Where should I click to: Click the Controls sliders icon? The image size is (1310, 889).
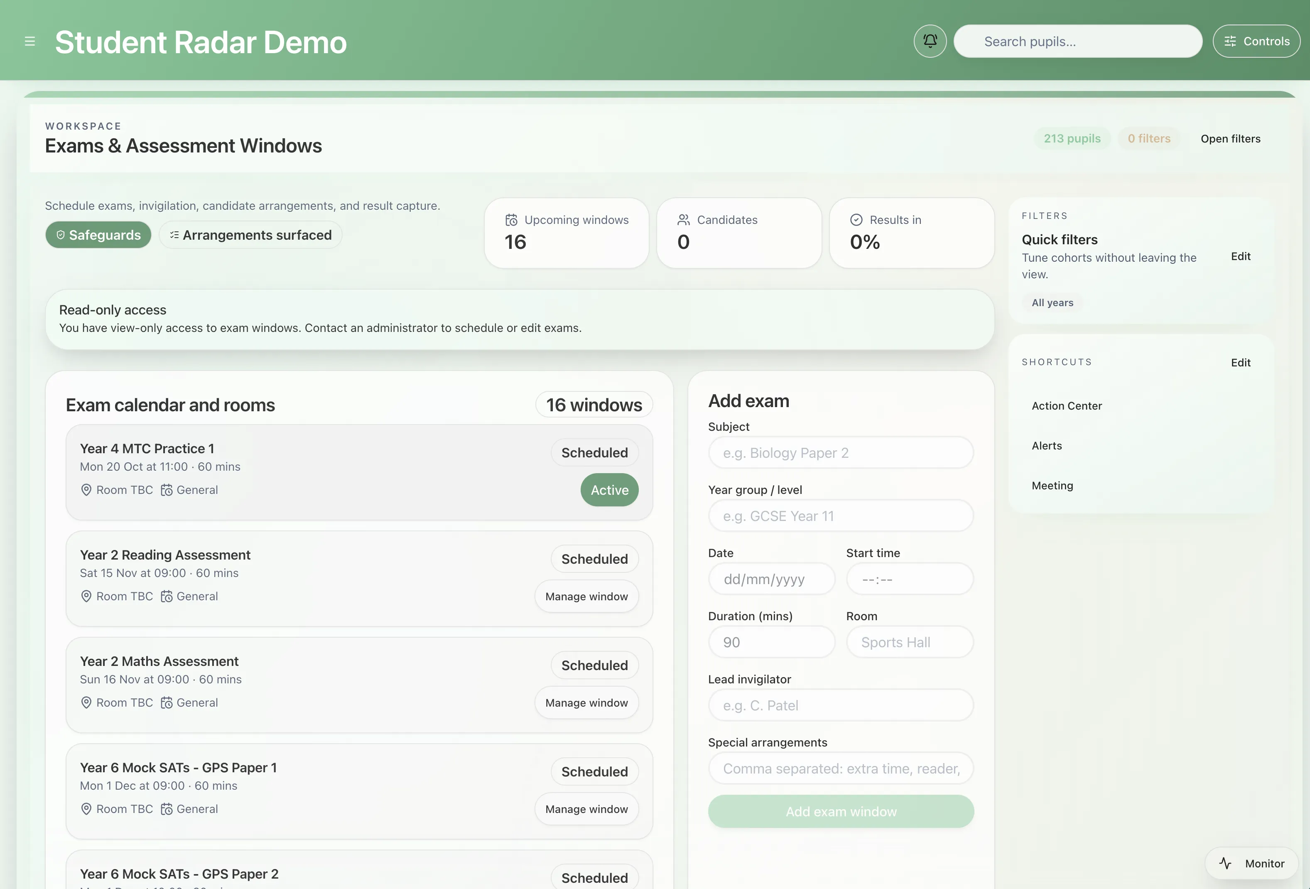1230,41
